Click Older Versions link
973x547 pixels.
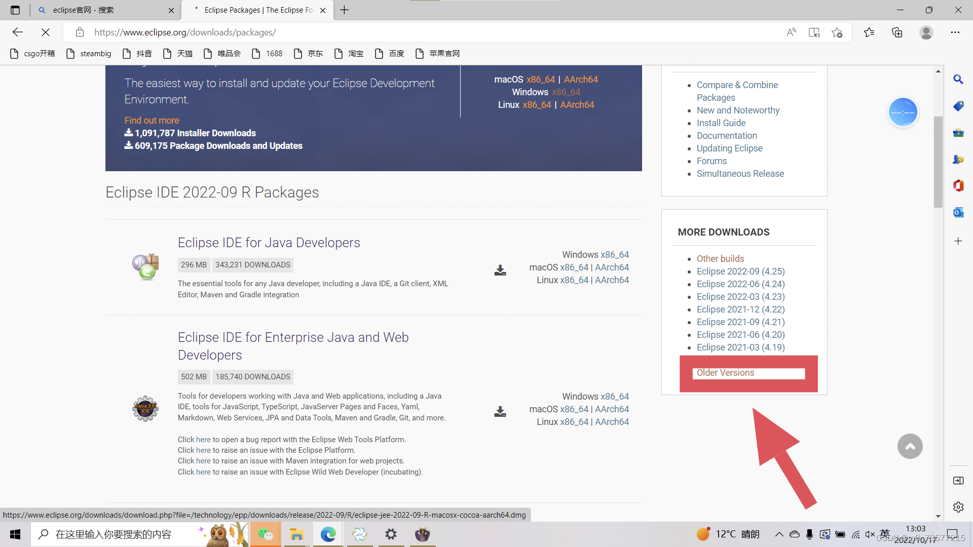[725, 373]
